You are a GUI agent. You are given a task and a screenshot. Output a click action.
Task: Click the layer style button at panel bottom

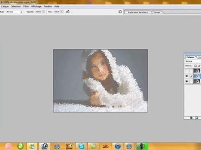pyautogui.click(x=191, y=118)
